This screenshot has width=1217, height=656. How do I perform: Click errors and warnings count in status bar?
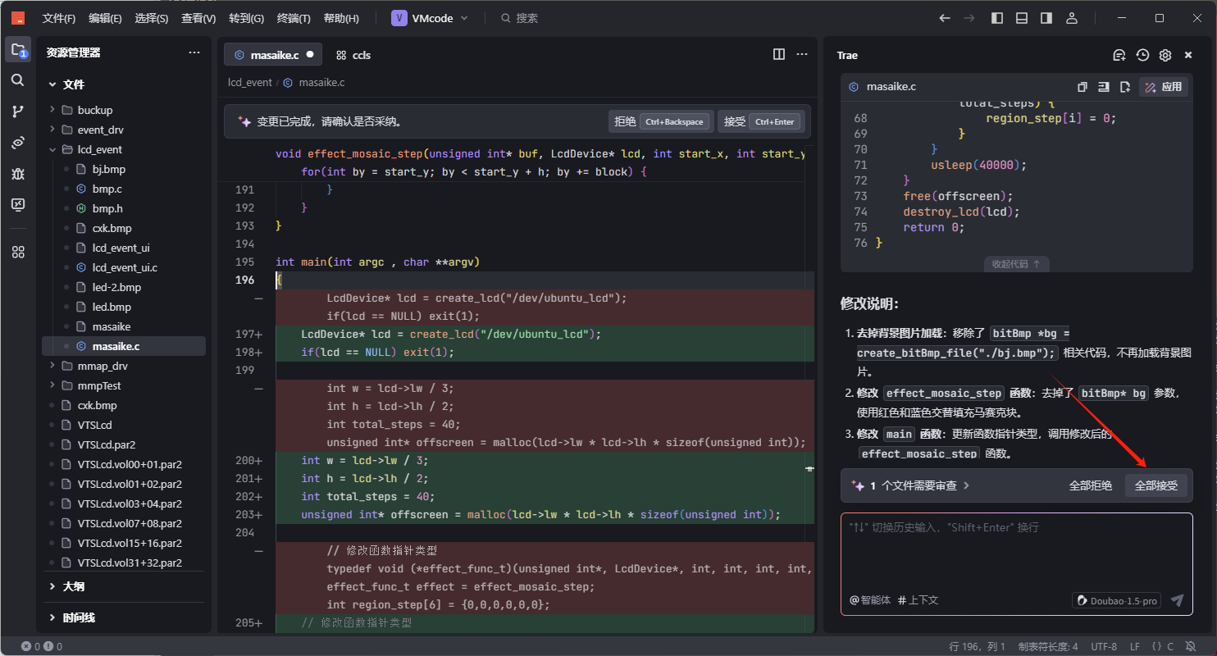[x=42, y=646]
